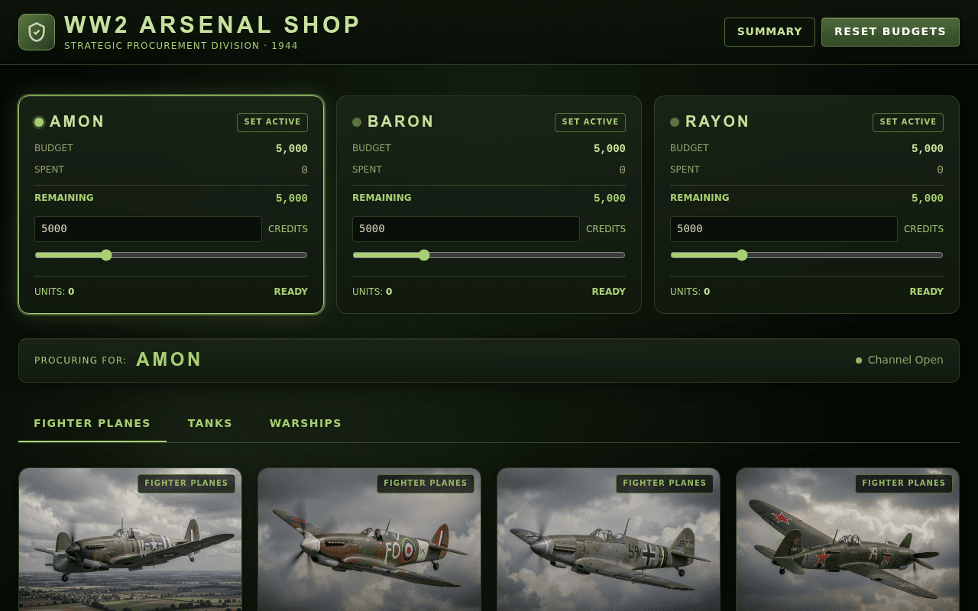Set Amon as active commander
978x611 pixels.
[272, 122]
